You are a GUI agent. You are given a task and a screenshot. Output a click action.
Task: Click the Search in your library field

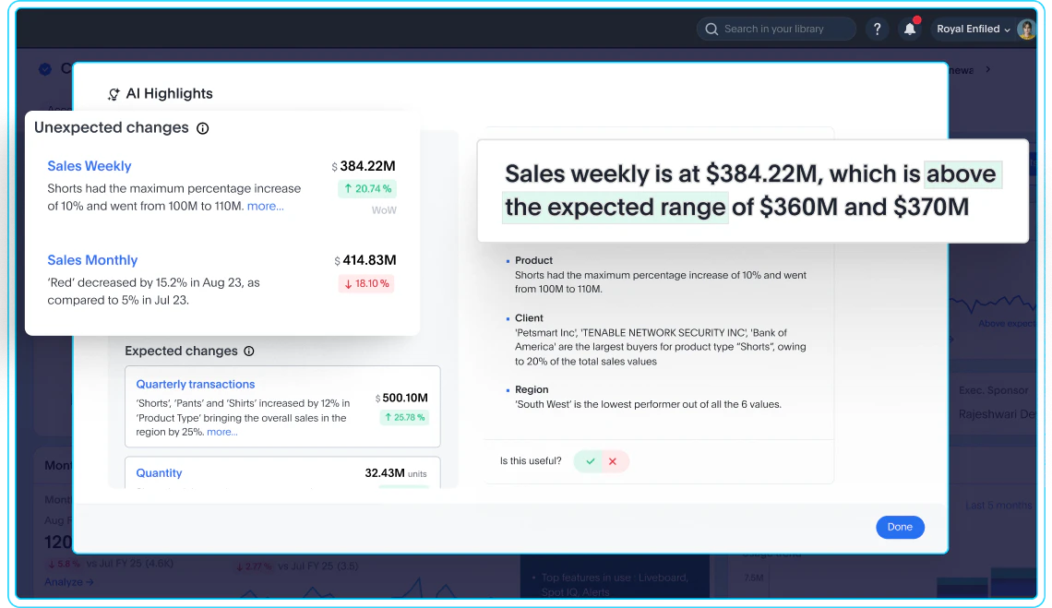tap(776, 29)
